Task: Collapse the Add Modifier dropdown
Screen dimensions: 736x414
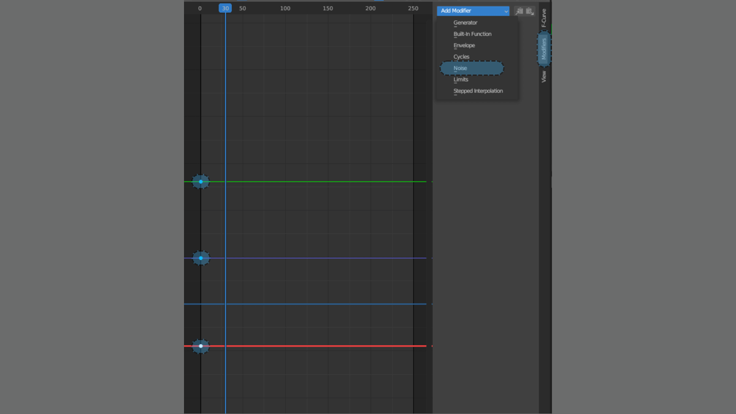Action: 473,11
